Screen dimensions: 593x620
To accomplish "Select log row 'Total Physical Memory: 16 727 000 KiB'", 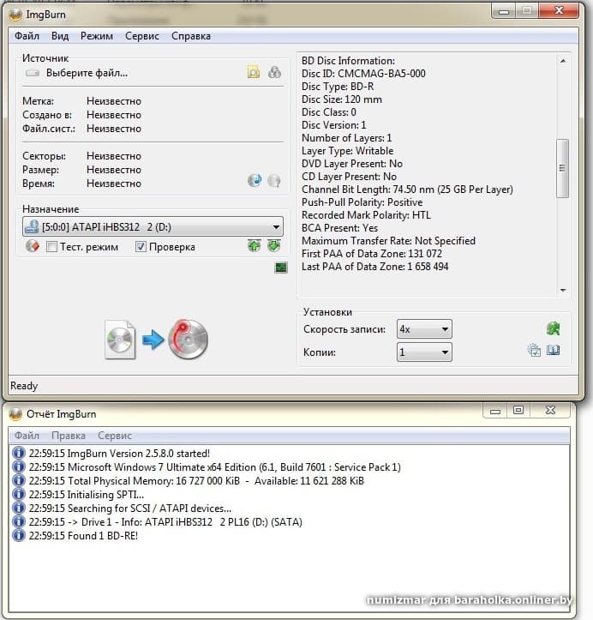I will pyautogui.click(x=196, y=481).
